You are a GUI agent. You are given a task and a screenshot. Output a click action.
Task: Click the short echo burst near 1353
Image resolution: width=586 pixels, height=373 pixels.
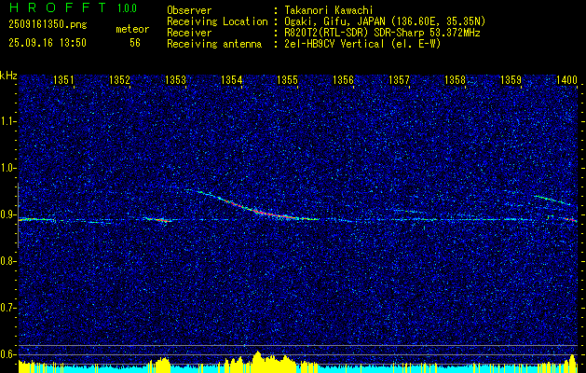158,220
